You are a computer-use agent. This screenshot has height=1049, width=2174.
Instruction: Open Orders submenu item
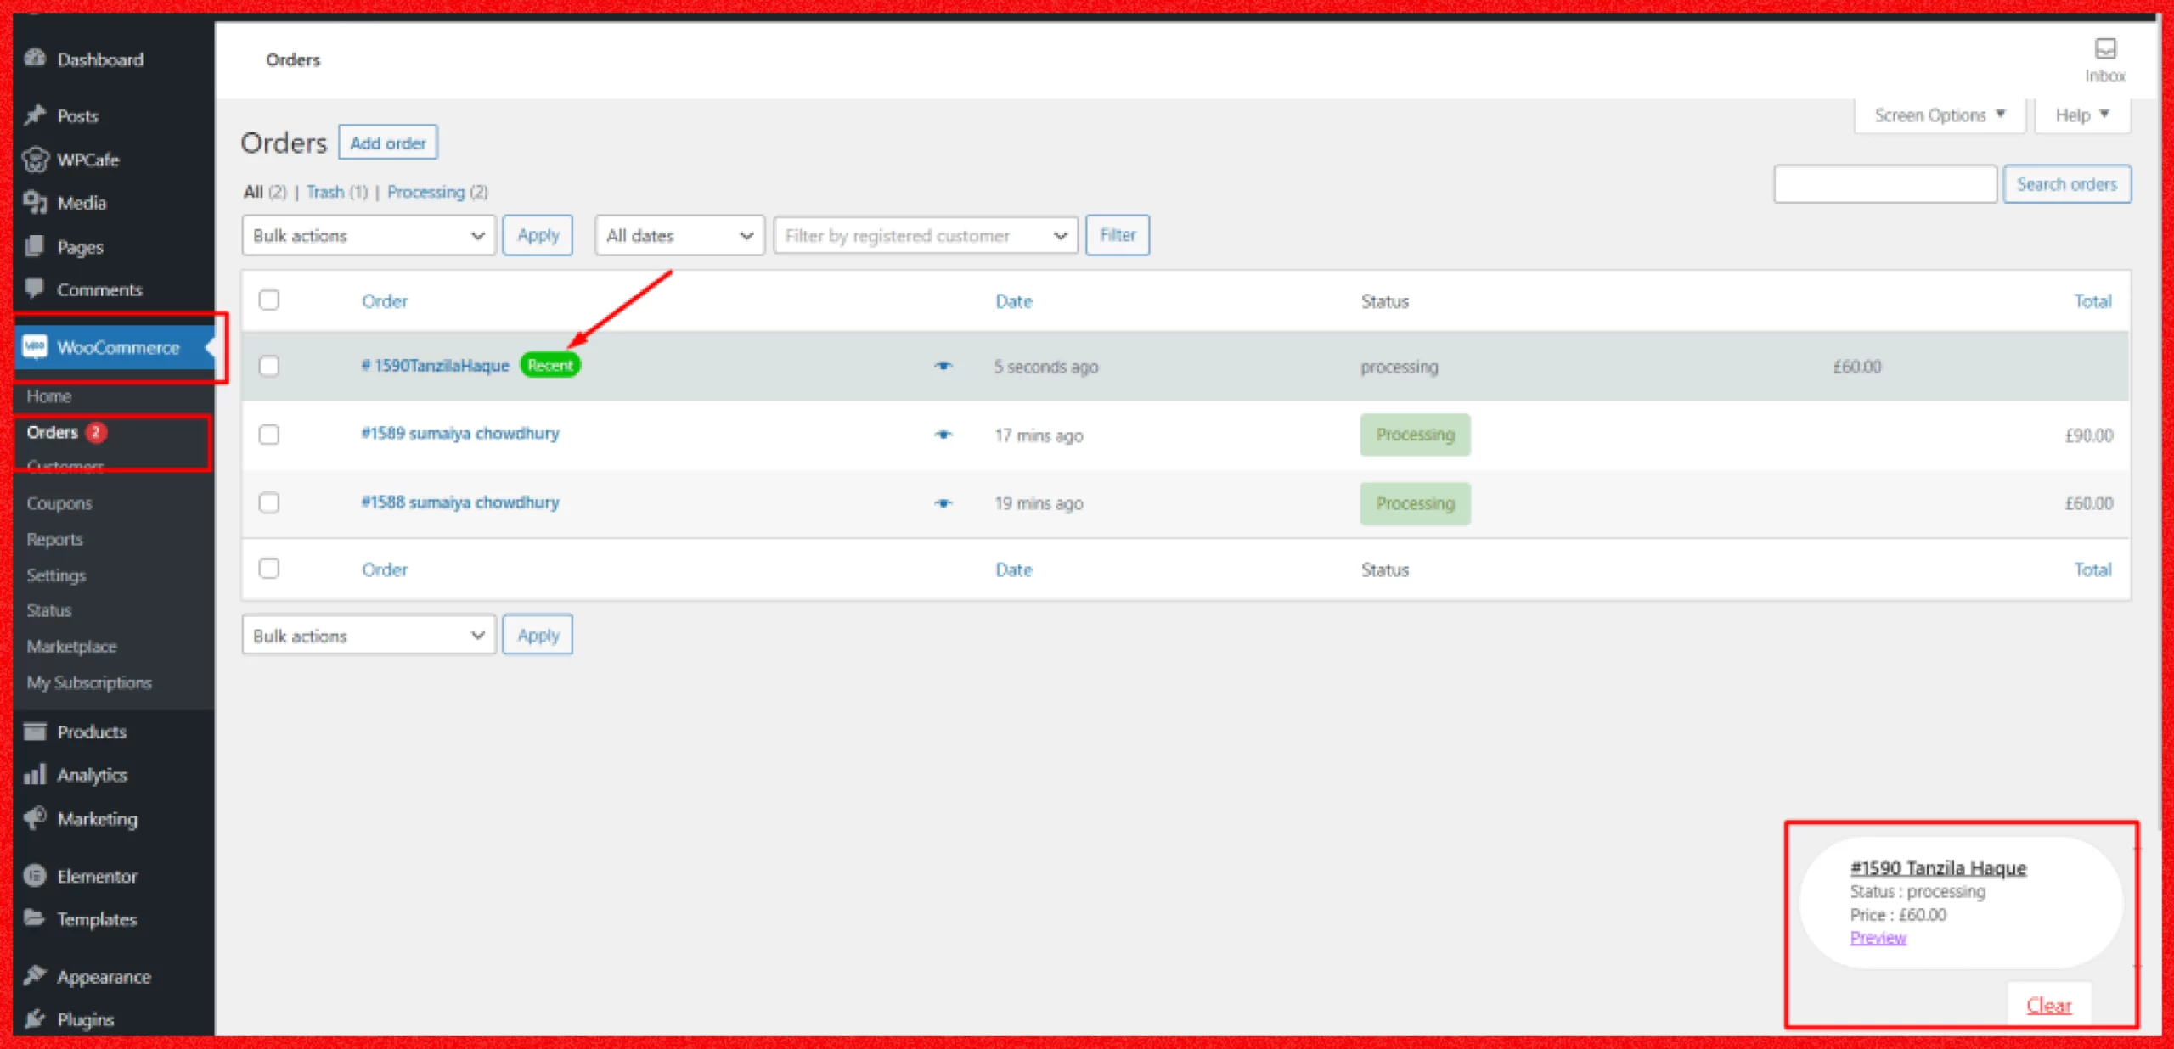53,432
